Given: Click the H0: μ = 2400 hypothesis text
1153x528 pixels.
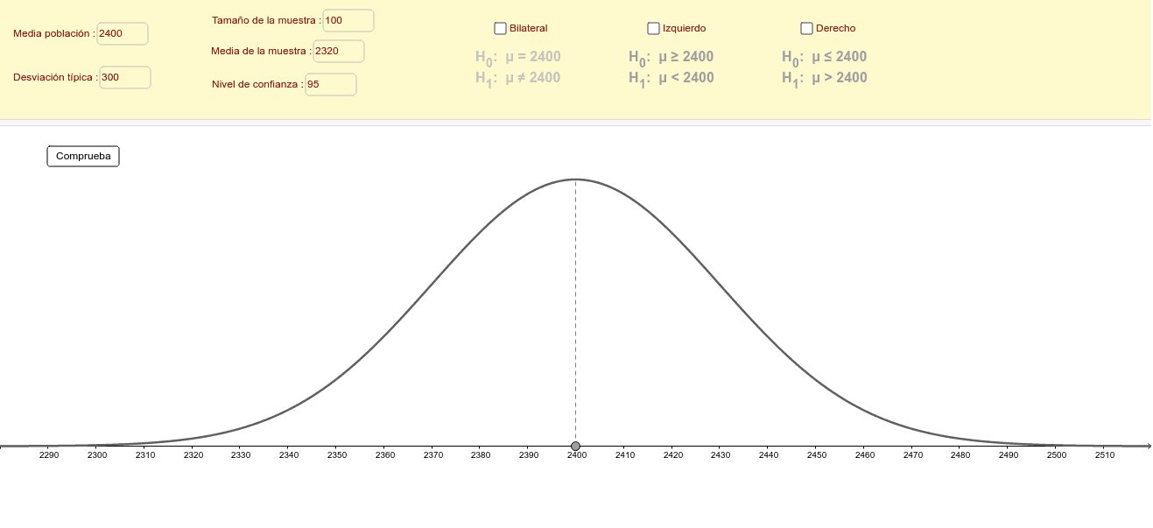Looking at the screenshot, I should click(x=518, y=57).
